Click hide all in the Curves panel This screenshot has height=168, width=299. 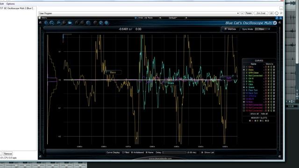[x=264, y=114]
